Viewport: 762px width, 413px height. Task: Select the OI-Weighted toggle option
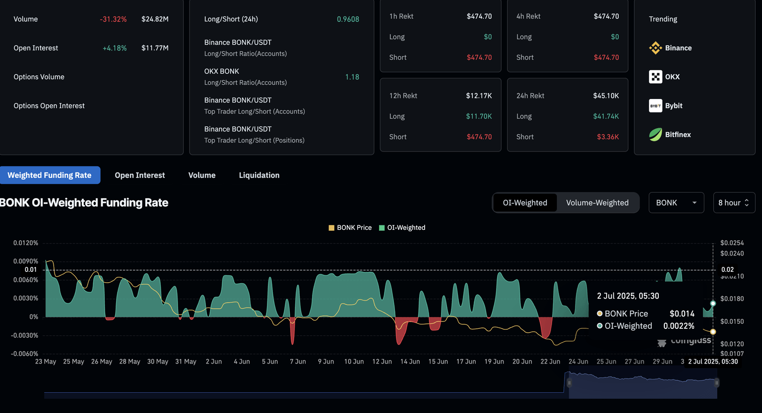click(525, 203)
